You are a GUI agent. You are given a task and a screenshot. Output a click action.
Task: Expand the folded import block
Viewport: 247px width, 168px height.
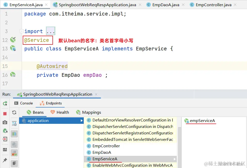point(22,31)
